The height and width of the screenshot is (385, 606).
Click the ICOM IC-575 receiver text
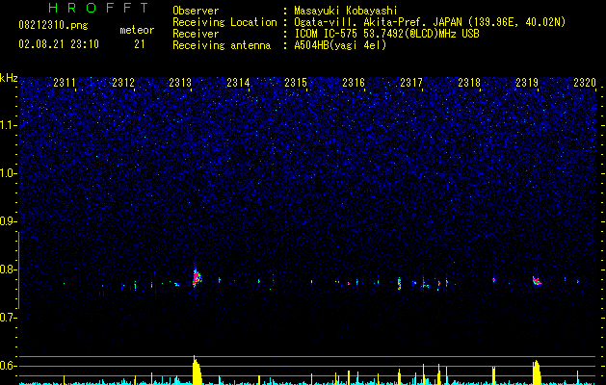(386, 34)
